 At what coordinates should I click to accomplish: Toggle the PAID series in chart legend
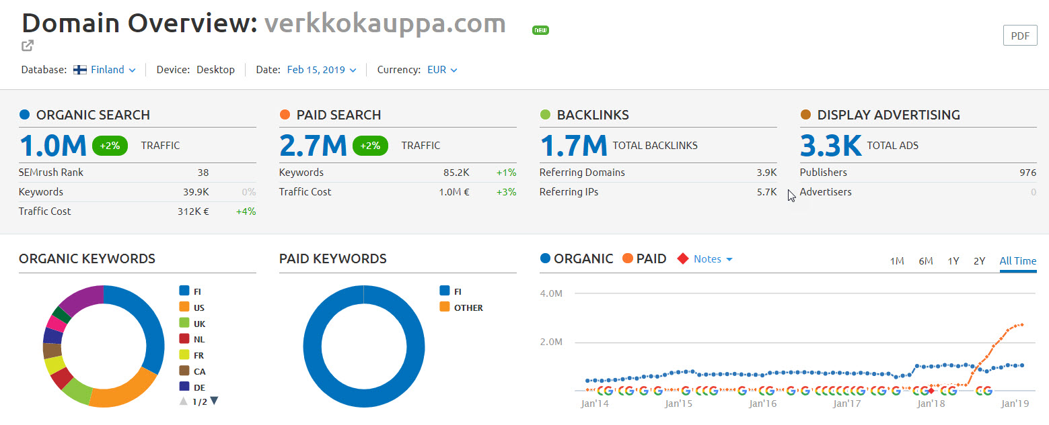coord(645,259)
